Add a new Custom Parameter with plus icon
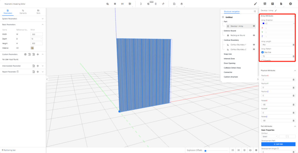298x153 pixels. 38,54
